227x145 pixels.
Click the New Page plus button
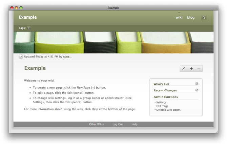point(191,68)
